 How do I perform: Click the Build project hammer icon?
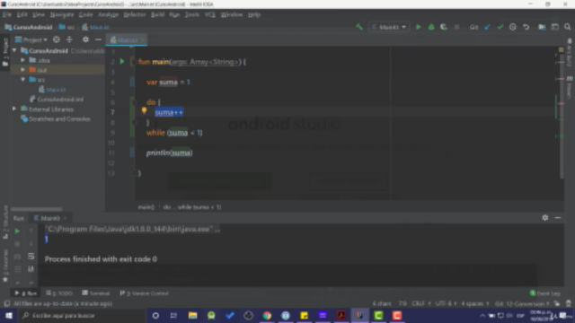(359, 27)
